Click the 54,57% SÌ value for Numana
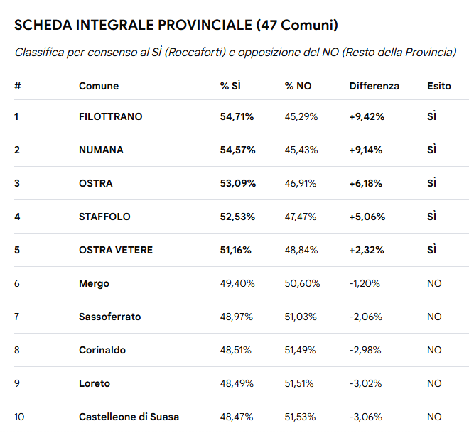Screen dimensions: 469x433 (237, 150)
